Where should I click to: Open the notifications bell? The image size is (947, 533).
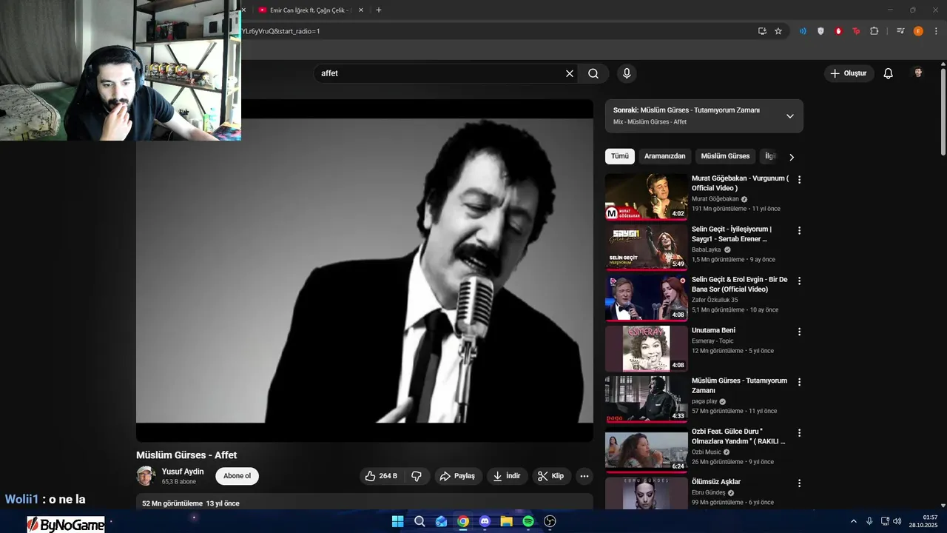click(x=889, y=73)
